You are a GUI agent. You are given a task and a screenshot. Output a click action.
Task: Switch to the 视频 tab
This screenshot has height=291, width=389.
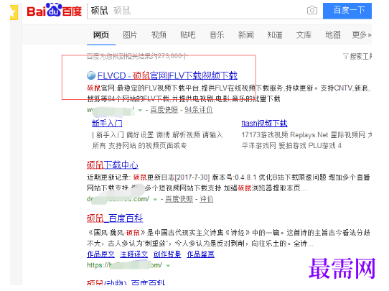159,35
